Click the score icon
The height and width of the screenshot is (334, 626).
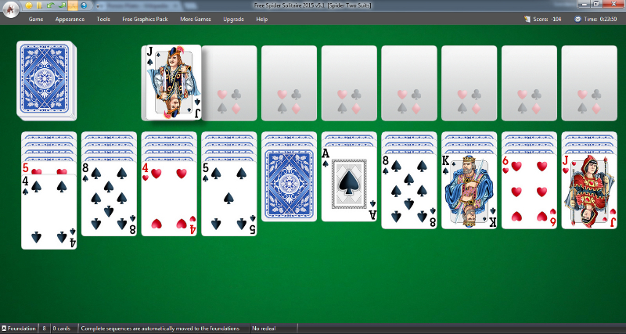(526, 19)
